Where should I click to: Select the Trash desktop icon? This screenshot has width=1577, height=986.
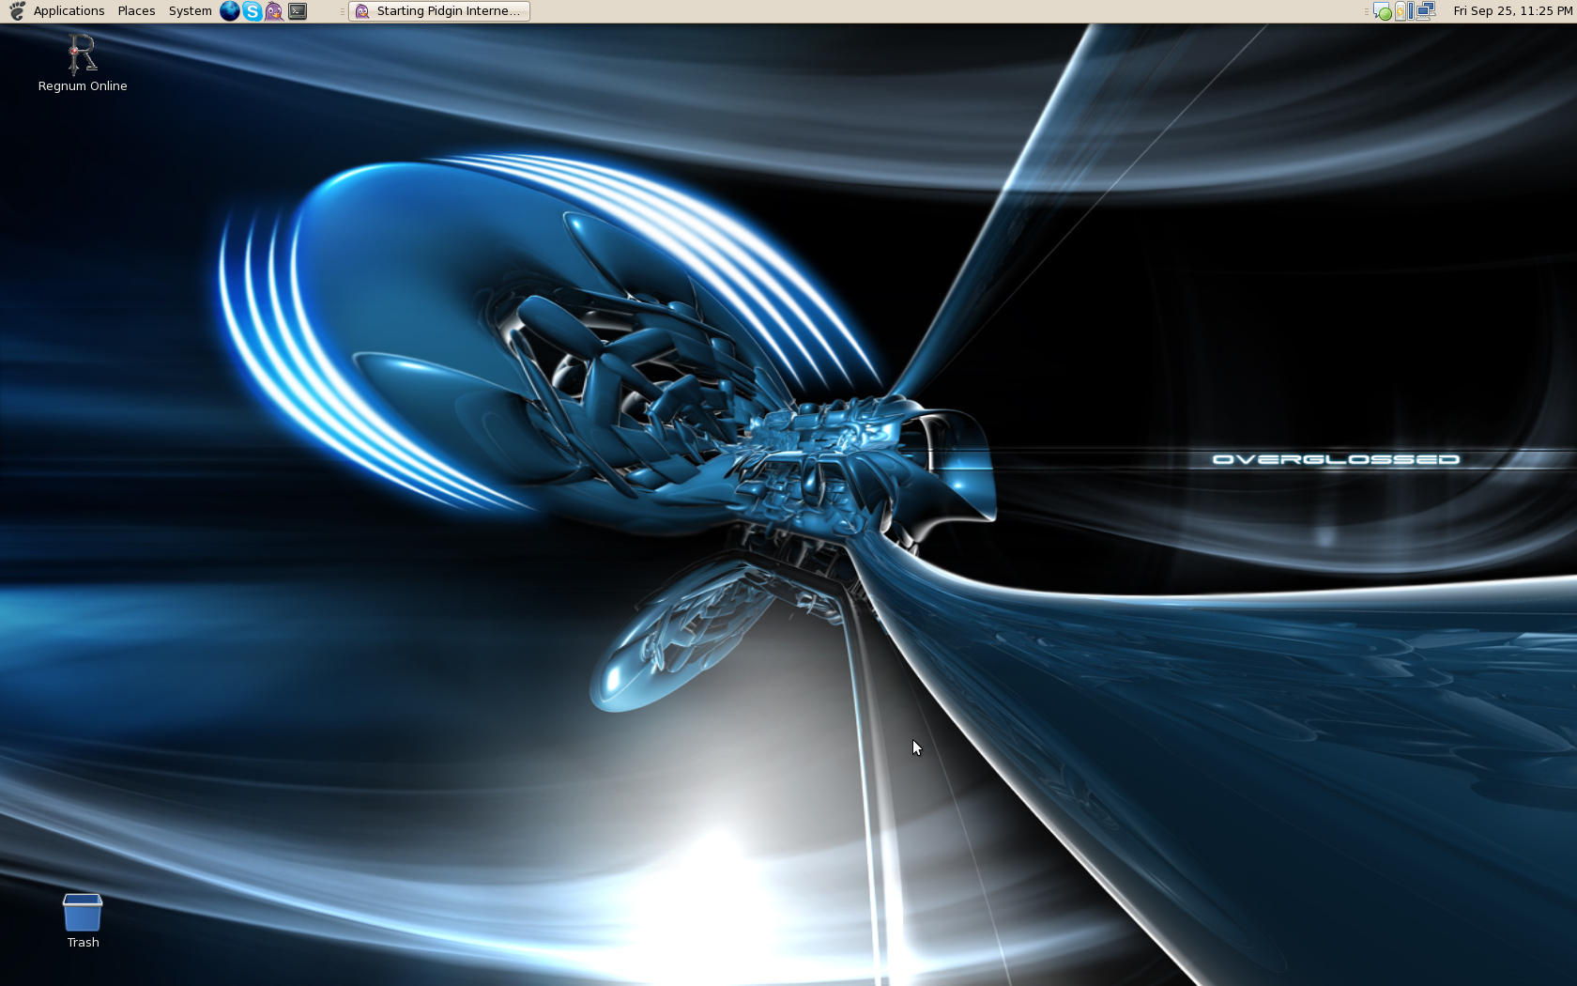coord(83,921)
